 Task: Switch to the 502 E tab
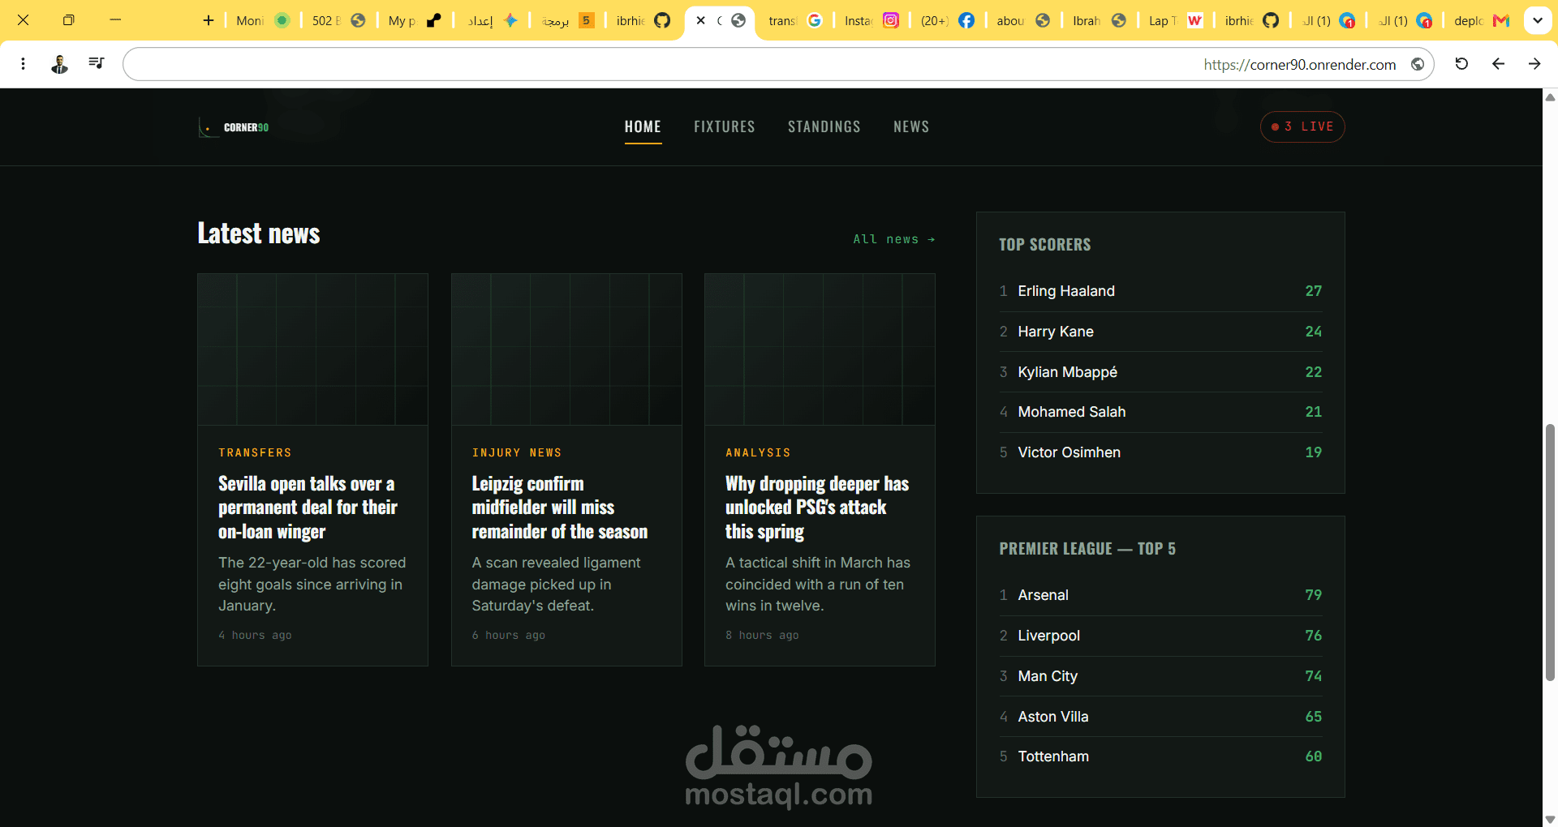338,20
